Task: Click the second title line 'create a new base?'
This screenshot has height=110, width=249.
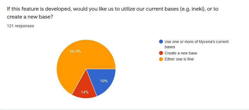Action: click(30, 17)
